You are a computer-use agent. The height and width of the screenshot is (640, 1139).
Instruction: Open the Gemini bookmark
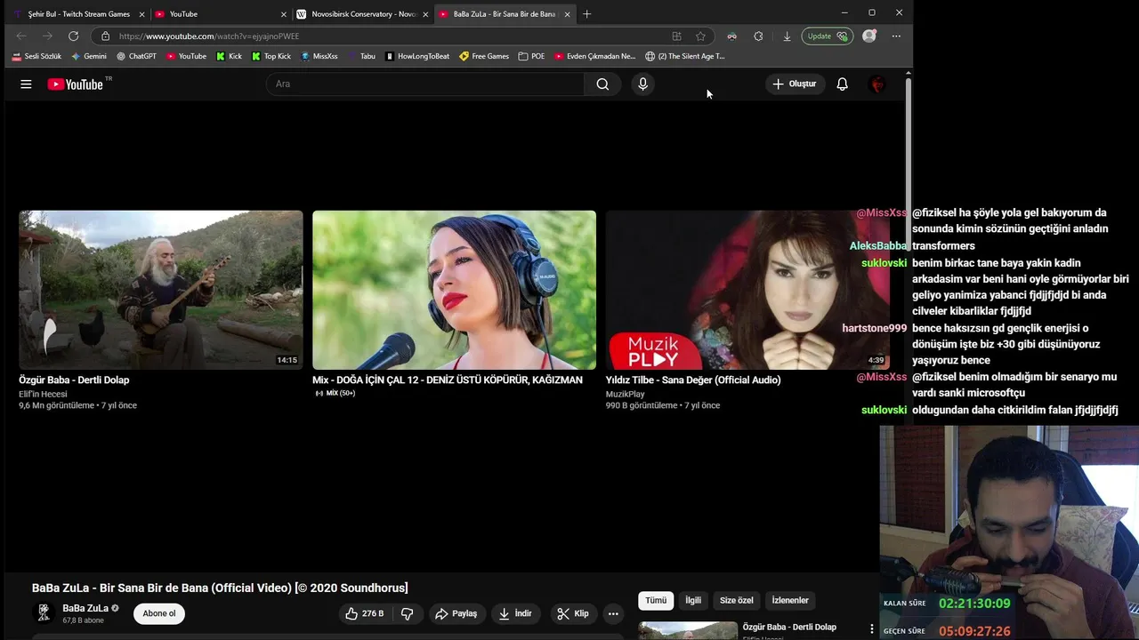click(89, 56)
